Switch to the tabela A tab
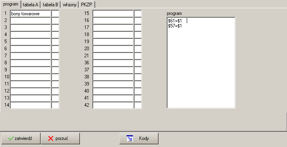The height and width of the screenshot is (147, 287). point(30,5)
